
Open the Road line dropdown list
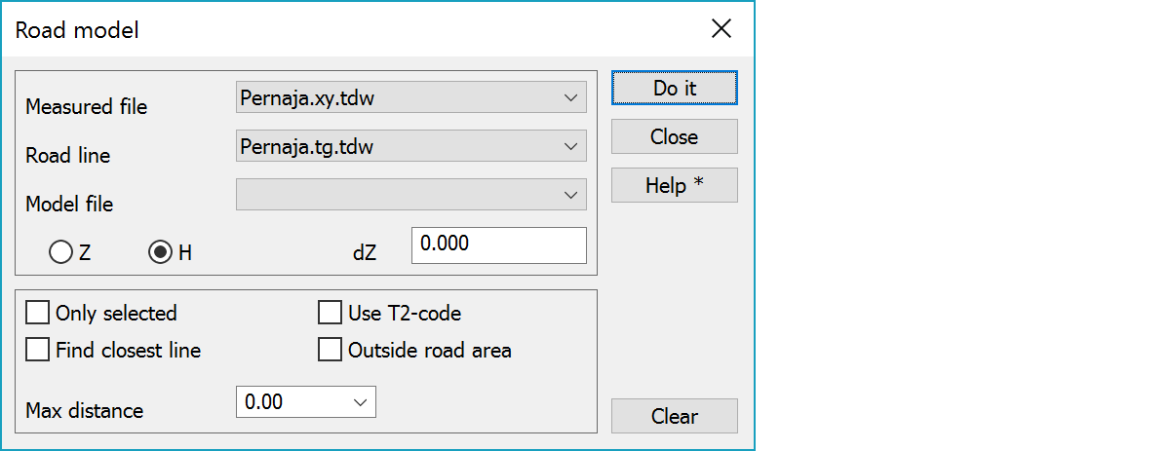(570, 146)
